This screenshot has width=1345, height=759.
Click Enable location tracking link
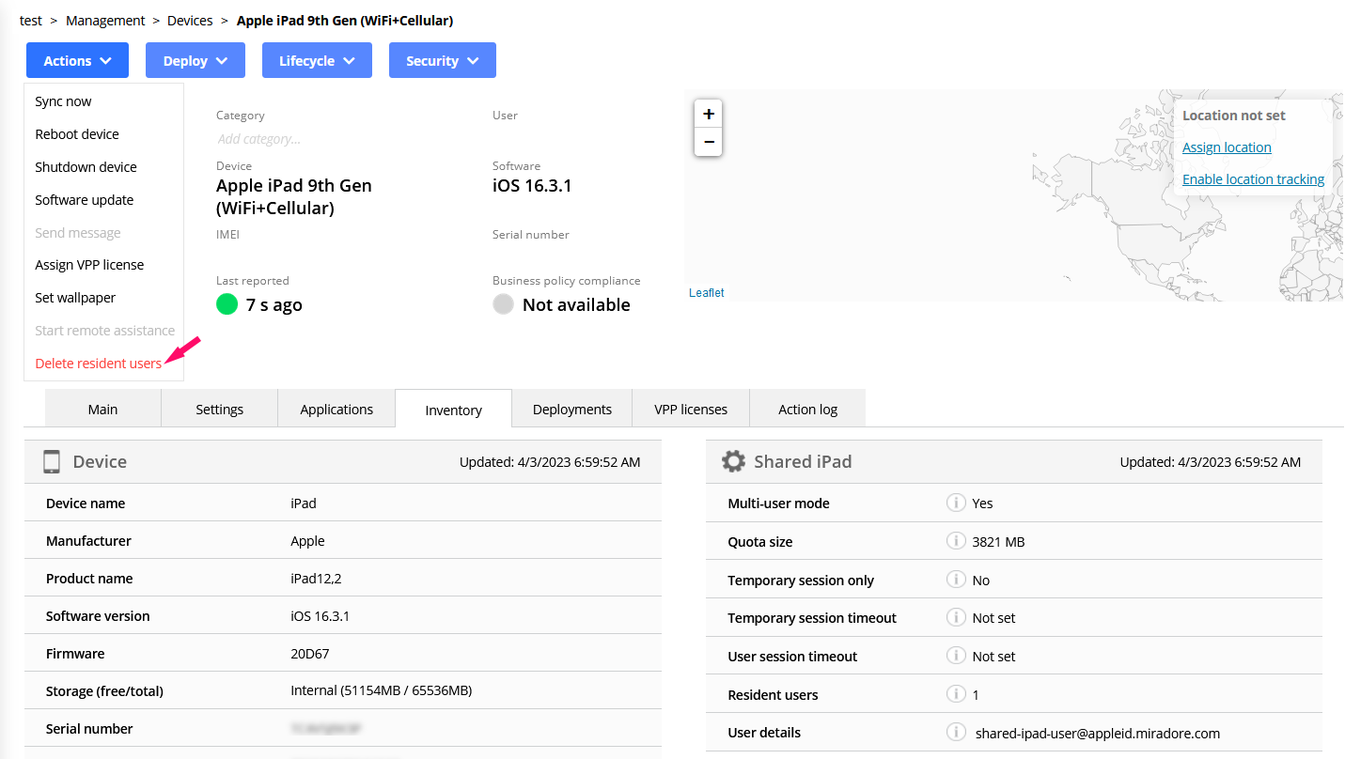pyautogui.click(x=1253, y=179)
